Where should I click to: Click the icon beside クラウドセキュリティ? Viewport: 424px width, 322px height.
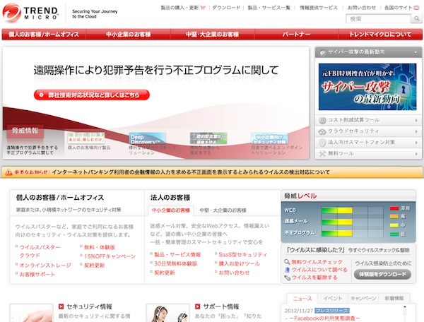point(322,132)
